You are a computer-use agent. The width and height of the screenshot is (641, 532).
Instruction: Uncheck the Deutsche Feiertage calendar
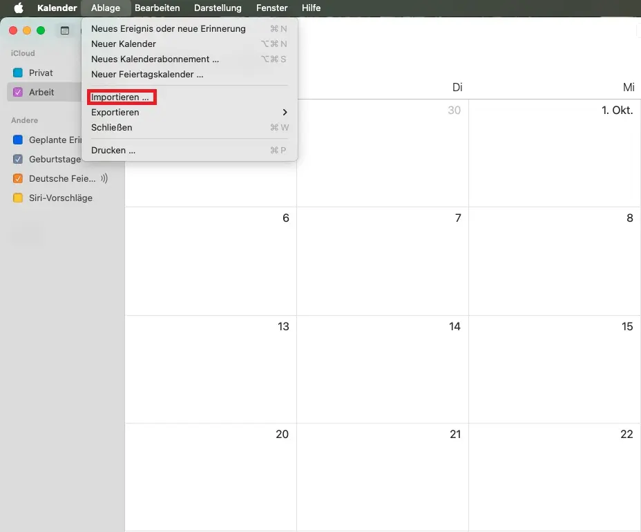click(x=16, y=178)
